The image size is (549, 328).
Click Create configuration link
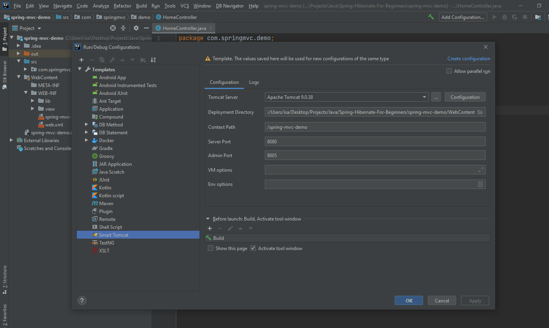[x=469, y=59]
